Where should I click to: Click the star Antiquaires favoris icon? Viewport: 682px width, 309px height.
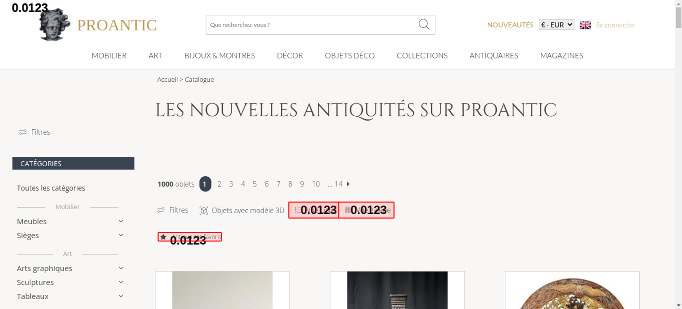coord(163,237)
